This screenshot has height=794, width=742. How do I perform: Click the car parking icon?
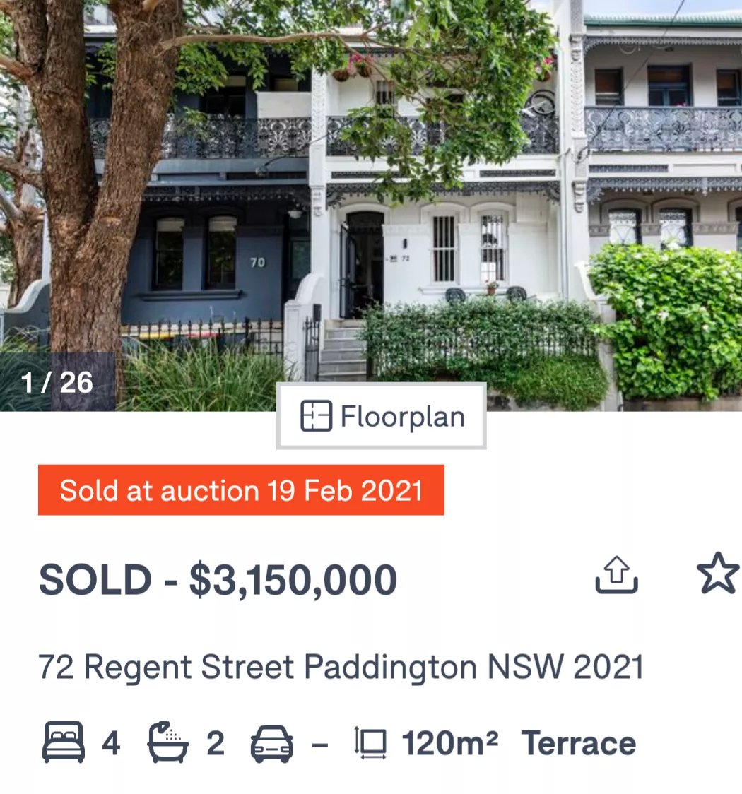coord(272,744)
